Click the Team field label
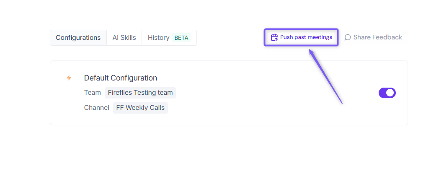This screenshot has width=444, height=174. pyautogui.click(x=92, y=93)
